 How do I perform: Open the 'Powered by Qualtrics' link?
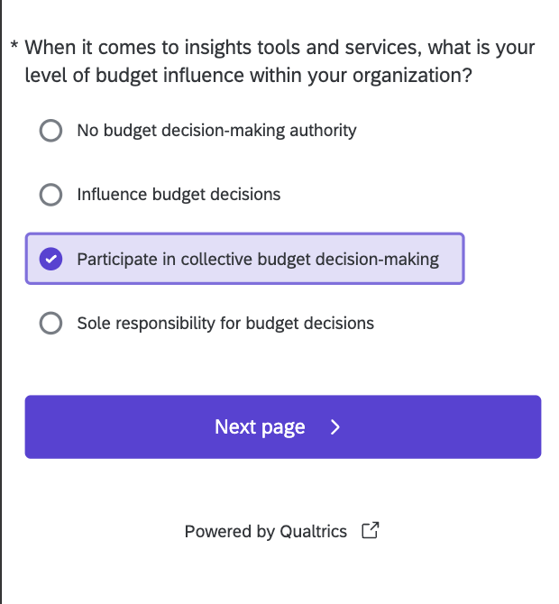click(265, 532)
